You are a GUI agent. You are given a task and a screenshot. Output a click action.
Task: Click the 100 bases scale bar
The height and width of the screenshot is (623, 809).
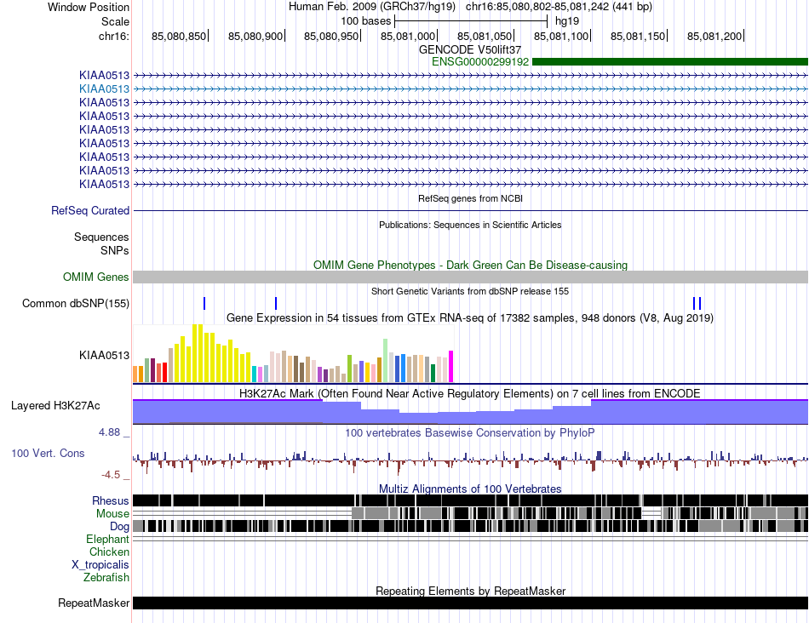point(471,21)
